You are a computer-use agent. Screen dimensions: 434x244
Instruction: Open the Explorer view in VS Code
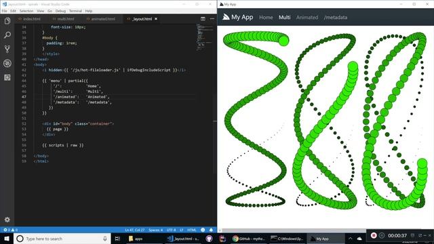[x=7, y=21]
